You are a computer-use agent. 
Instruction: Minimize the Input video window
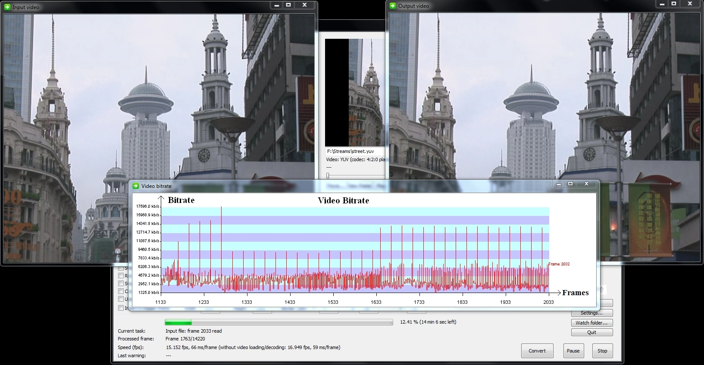click(x=277, y=5)
